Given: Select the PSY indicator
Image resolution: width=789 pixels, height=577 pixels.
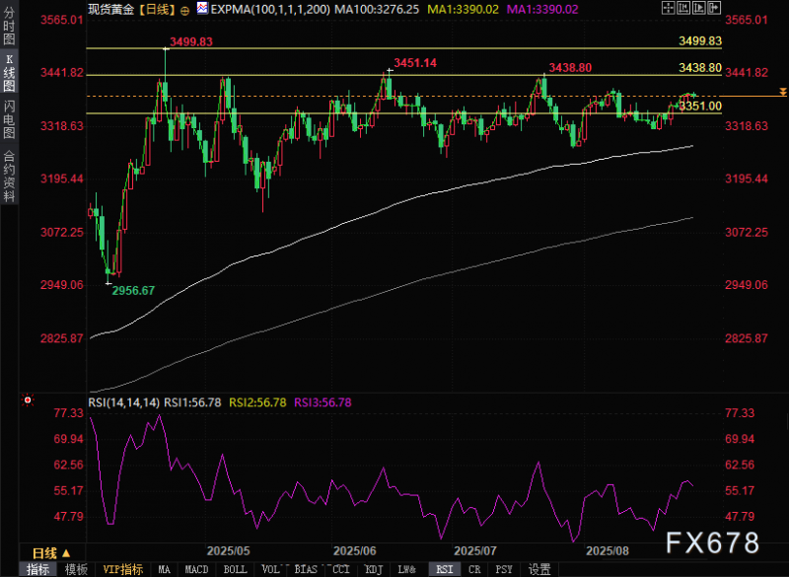Looking at the screenshot, I should [x=504, y=569].
